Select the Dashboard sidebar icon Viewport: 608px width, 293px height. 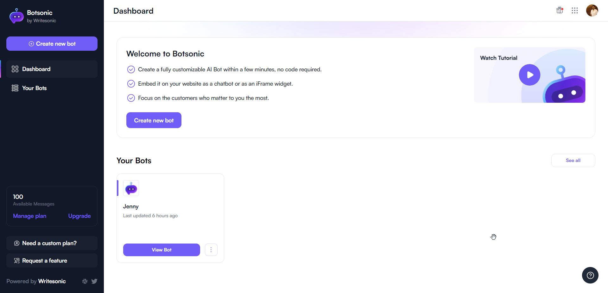coord(15,69)
